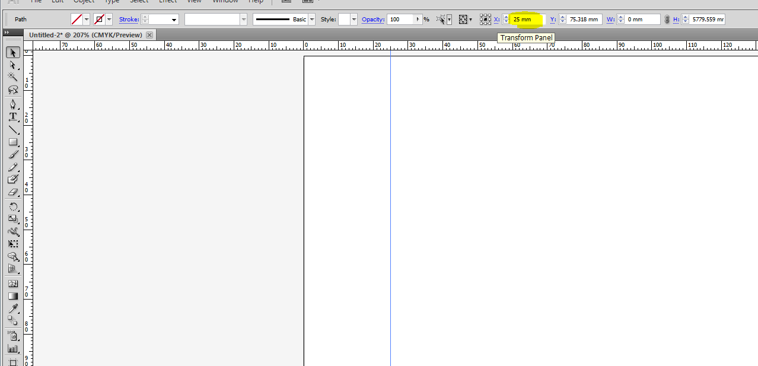758x366 pixels.
Task: Select the Mesh tool
Action: pos(12,284)
